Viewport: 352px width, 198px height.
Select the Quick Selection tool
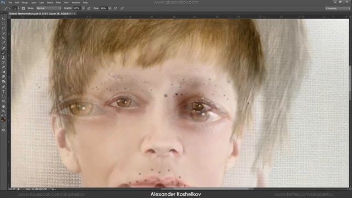coord(3,33)
